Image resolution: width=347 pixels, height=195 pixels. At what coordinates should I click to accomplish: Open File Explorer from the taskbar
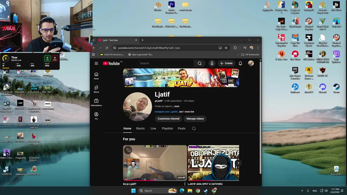(190, 191)
